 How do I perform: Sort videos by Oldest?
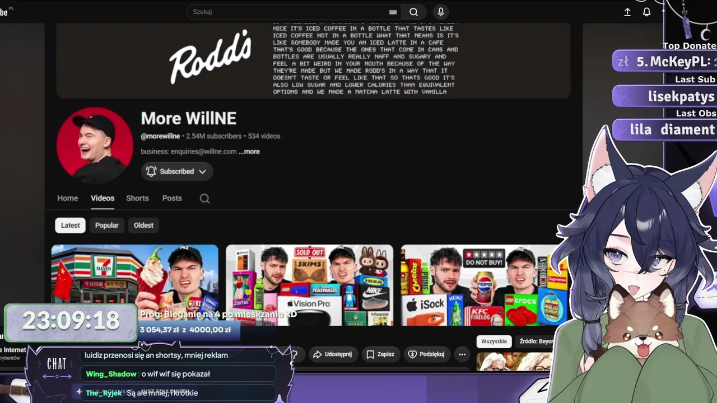(143, 225)
